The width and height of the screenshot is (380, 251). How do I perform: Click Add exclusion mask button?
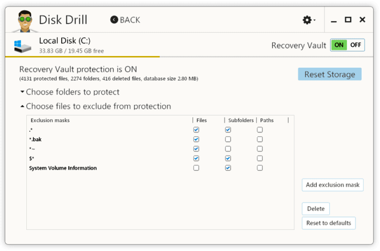point(333,185)
